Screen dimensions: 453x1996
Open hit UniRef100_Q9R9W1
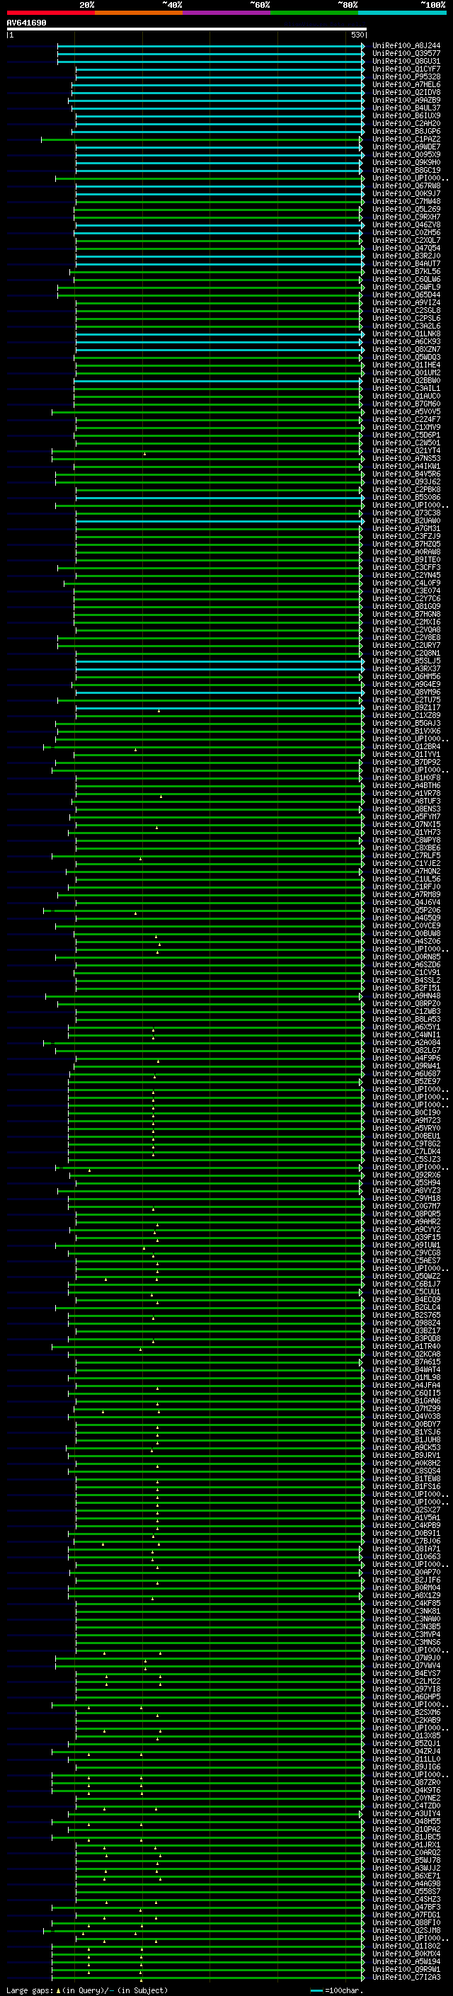(406, 1970)
